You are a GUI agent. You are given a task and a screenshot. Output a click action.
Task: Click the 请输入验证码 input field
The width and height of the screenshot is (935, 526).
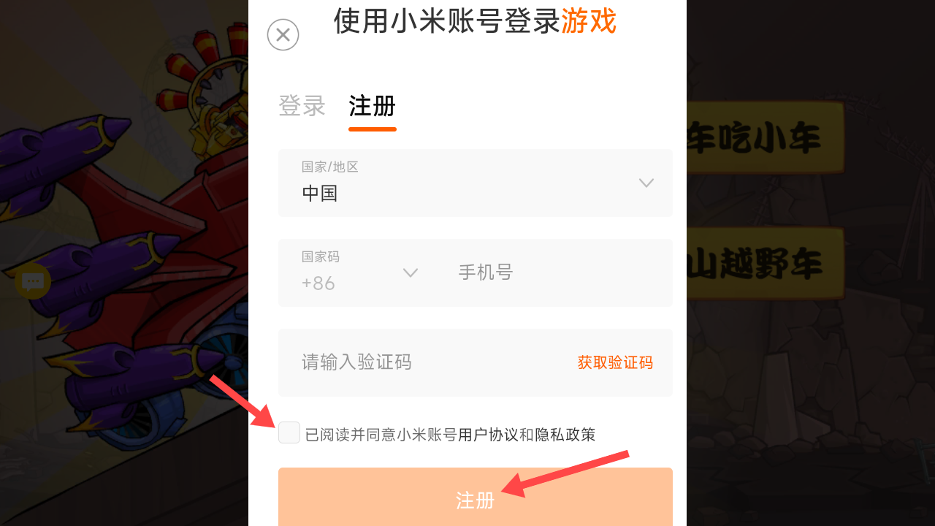424,362
